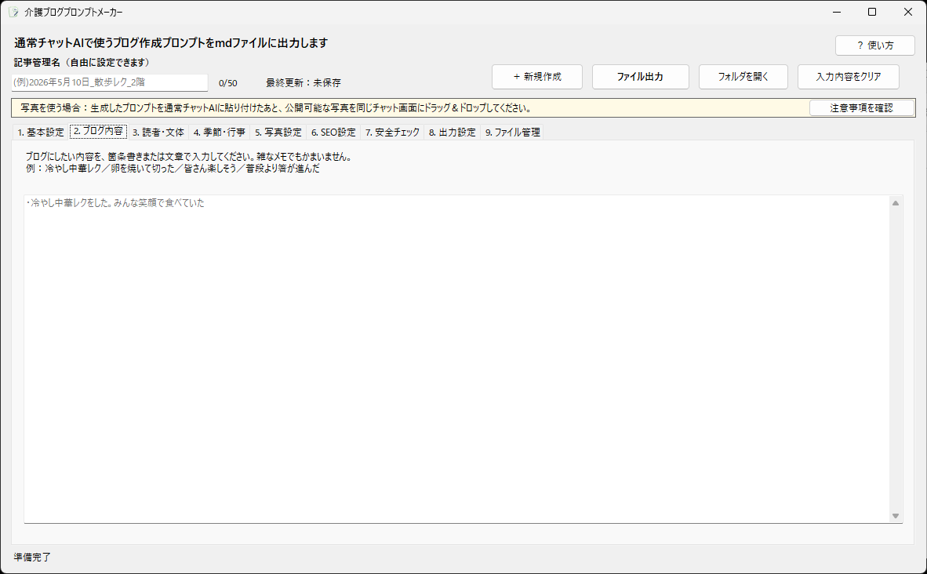Open the 8. 出力設定 tab
This screenshot has height=574, width=927.
click(x=453, y=132)
